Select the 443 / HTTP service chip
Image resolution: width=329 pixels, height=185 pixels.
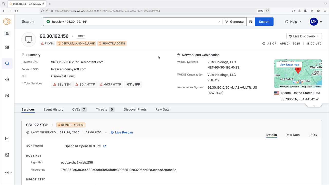[110, 84]
